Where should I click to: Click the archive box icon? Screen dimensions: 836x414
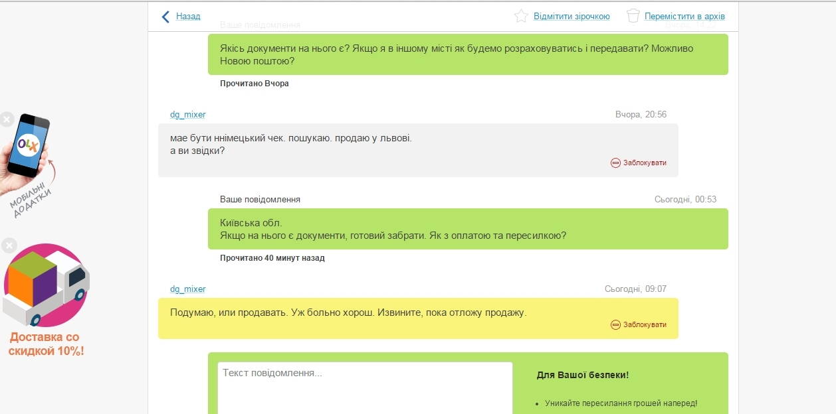[633, 16]
